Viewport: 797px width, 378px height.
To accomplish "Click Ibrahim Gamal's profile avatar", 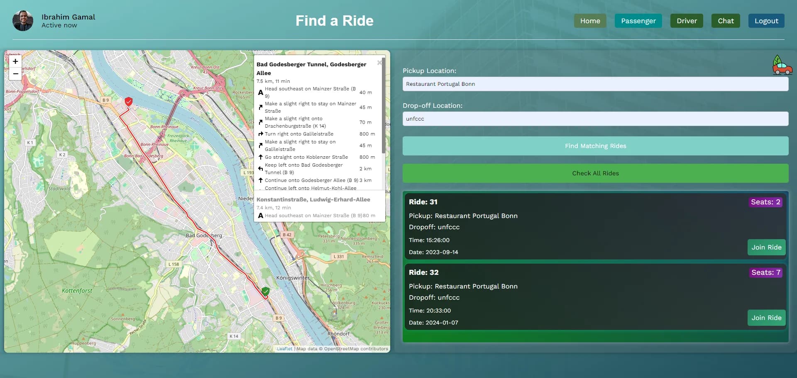I will point(23,21).
